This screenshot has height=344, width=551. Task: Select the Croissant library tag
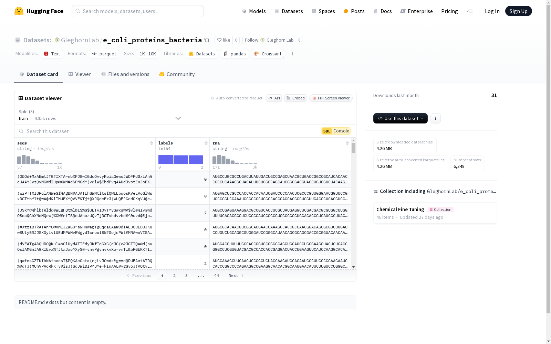268,54
